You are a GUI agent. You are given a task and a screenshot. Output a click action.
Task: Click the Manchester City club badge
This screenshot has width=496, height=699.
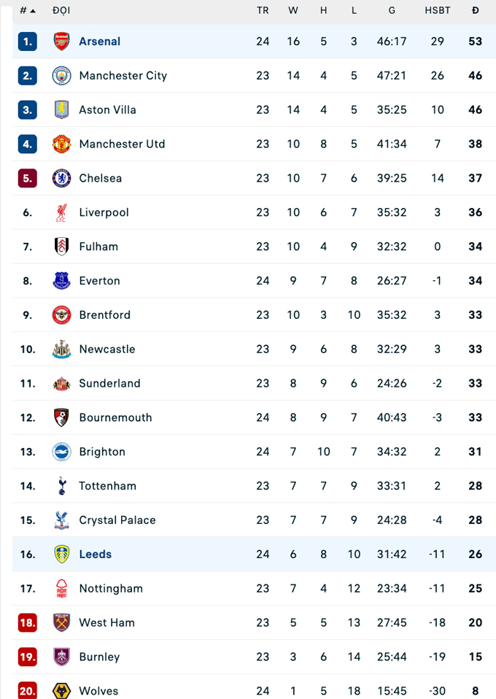click(62, 76)
